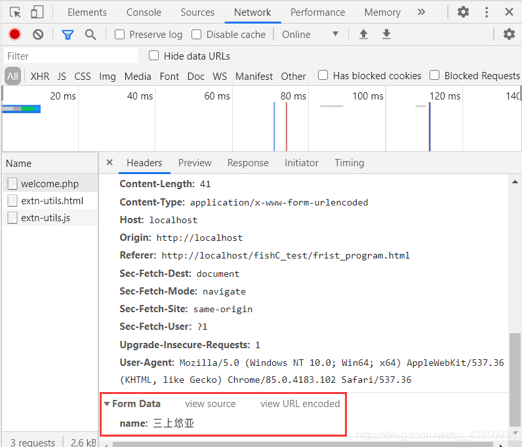Screen dimensions: 522x447
Task: Click the headers pane vertical scrollbar thumb
Action: pos(515,379)
